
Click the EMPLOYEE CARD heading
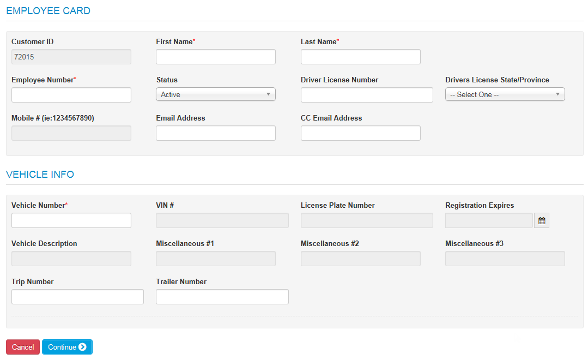tap(49, 10)
